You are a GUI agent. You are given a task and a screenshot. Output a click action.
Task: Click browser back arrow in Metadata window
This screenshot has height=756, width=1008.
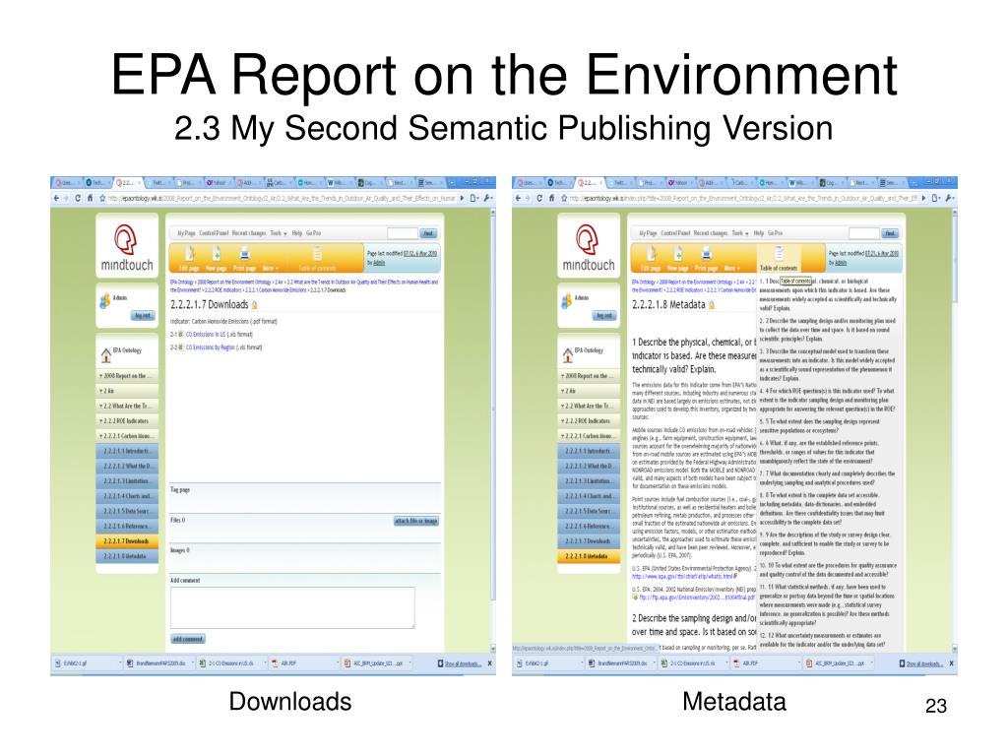[518, 198]
